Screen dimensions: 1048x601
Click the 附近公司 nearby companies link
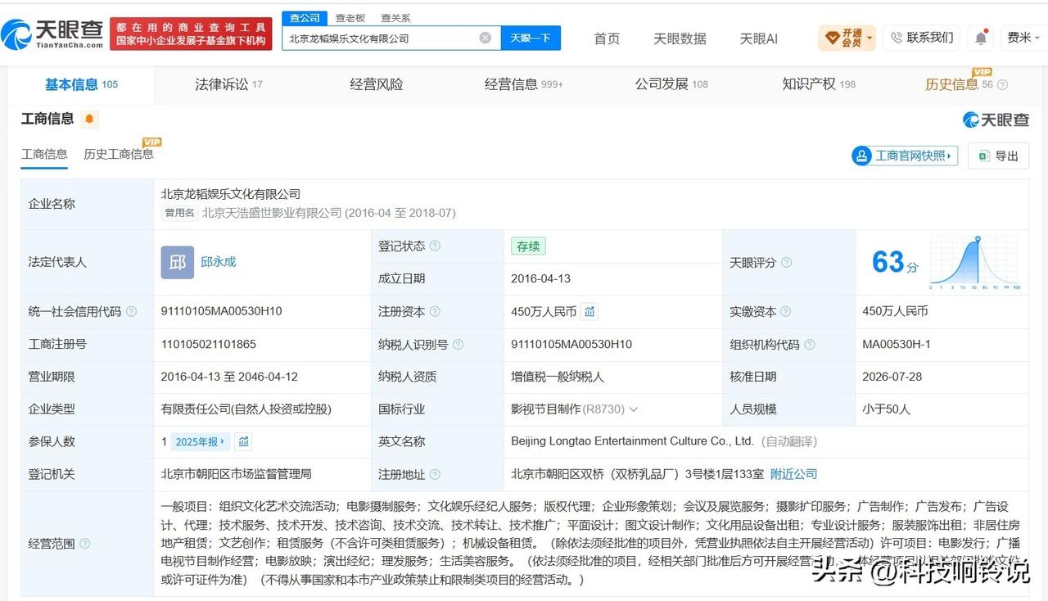coord(793,474)
